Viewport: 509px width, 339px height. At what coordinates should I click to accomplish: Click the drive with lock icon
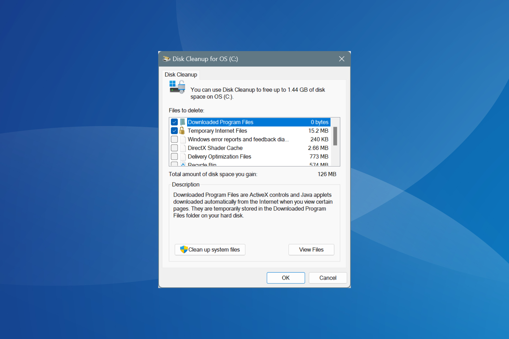[x=177, y=87]
